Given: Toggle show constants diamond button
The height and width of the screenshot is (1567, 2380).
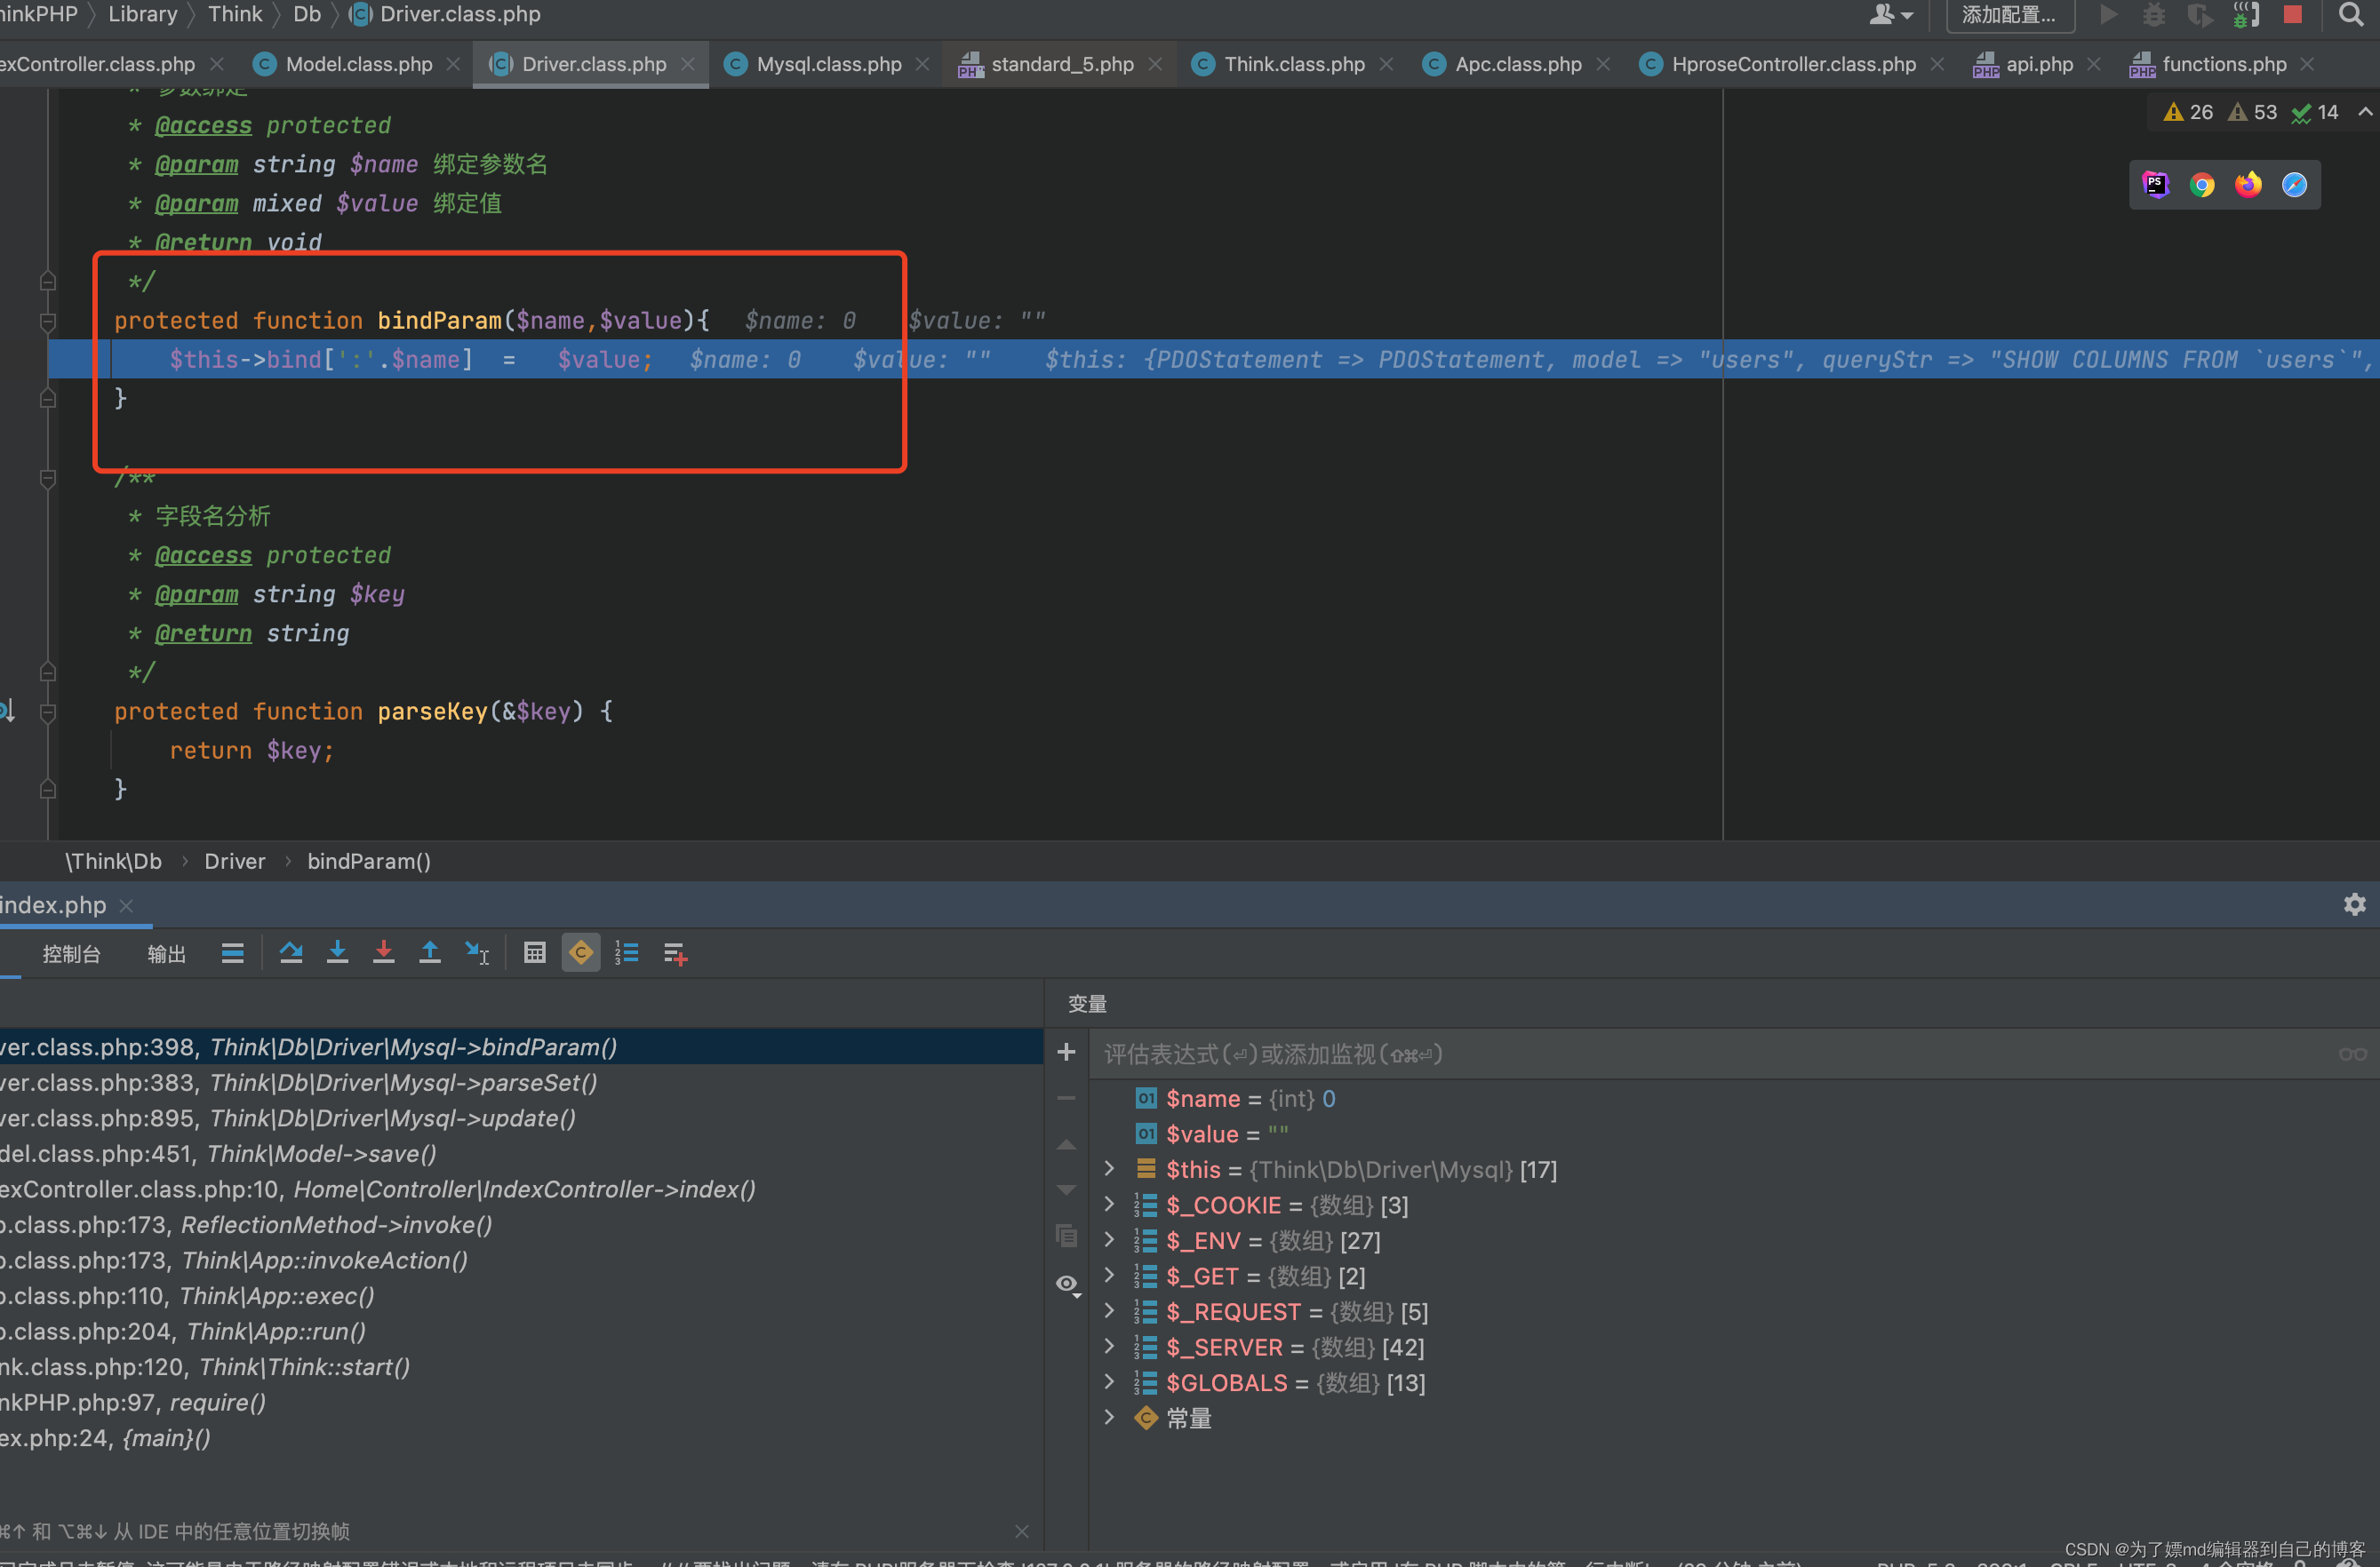Looking at the screenshot, I should (581, 953).
